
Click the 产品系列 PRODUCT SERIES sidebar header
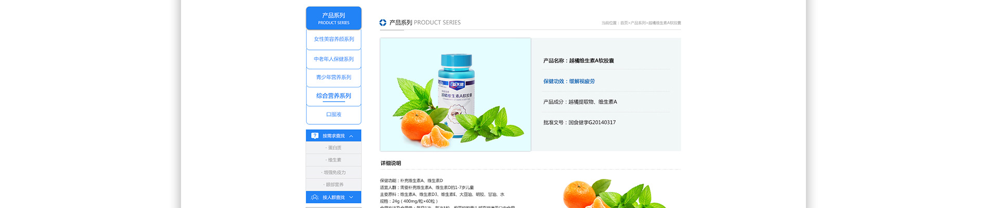point(334,18)
